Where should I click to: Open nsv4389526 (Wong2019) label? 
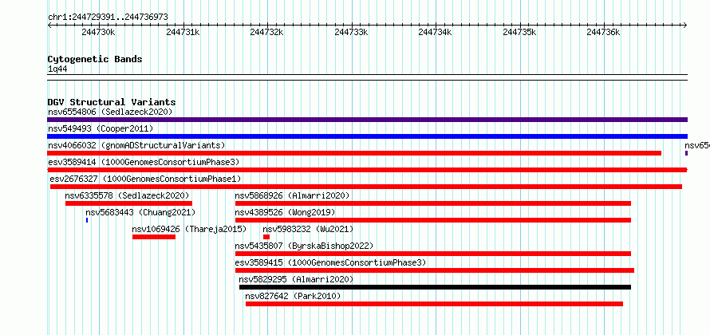pos(285,212)
